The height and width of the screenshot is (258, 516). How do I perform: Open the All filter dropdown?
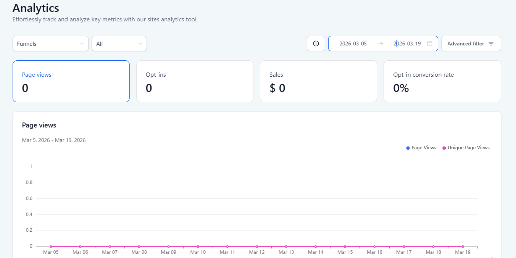(119, 44)
